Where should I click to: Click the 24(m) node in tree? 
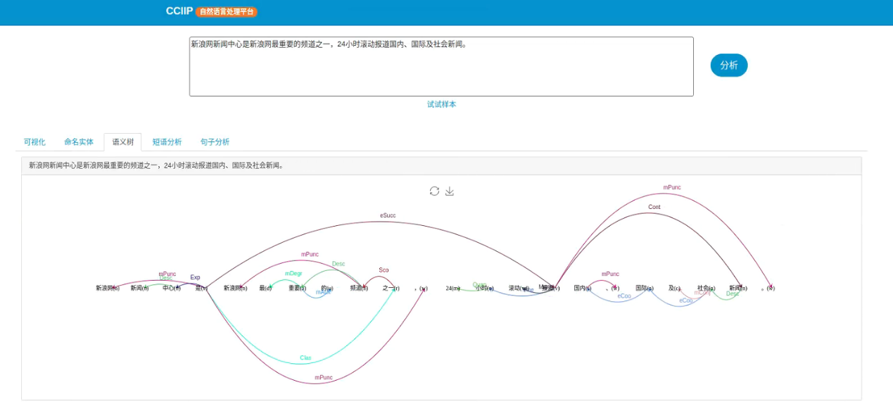click(452, 289)
